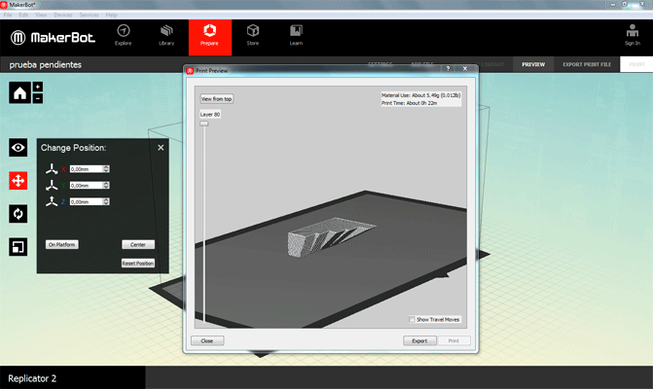Select the eye Look tool
Screen dimensions: 653x389
coord(18,147)
